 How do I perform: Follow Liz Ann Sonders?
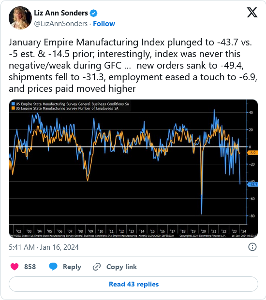104,24
